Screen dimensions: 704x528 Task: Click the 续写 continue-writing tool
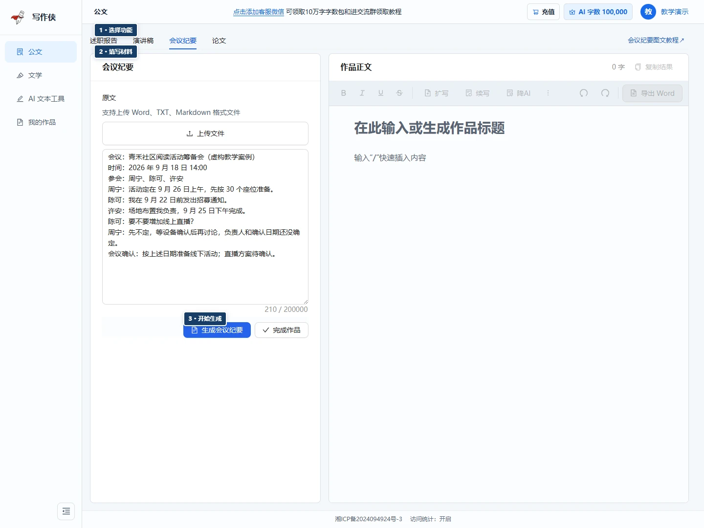coord(477,93)
